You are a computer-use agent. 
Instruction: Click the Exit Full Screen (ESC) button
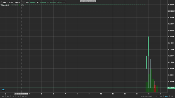tap(88, 1)
